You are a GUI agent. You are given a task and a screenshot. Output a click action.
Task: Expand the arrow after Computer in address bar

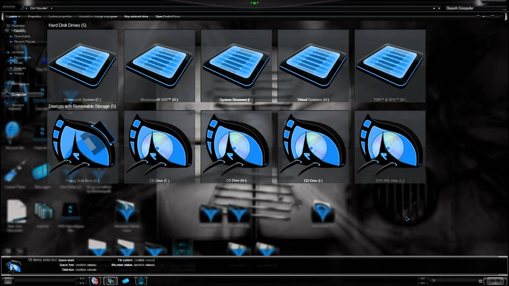pyautogui.click(x=52, y=8)
